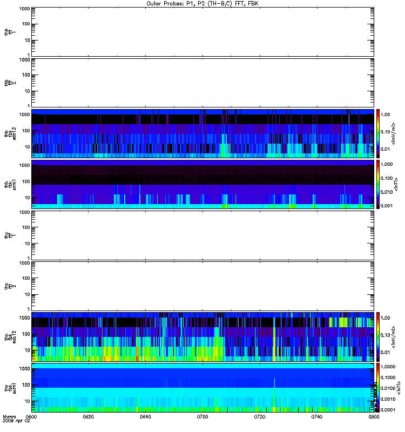Click the 1 y-axis tick of thb fff 1
405x432 pixels.
(29, 55)
